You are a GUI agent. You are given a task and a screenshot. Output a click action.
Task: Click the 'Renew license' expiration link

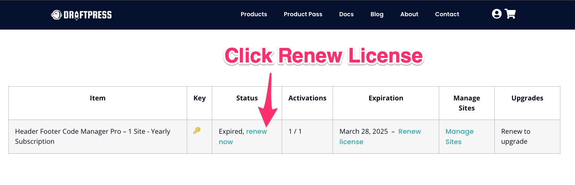pyautogui.click(x=380, y=137)
